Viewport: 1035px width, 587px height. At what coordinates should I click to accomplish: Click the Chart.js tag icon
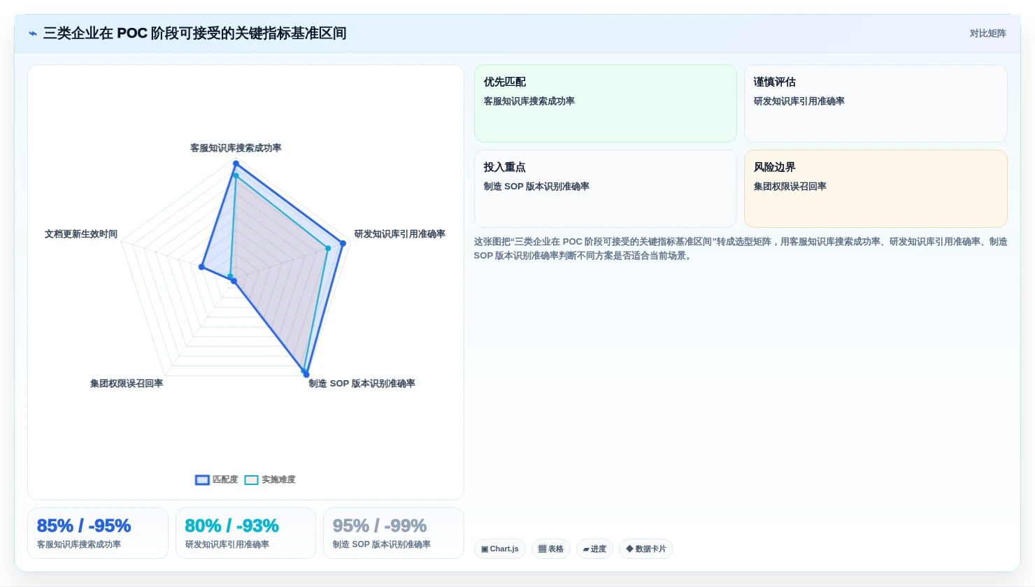[485, 549]
